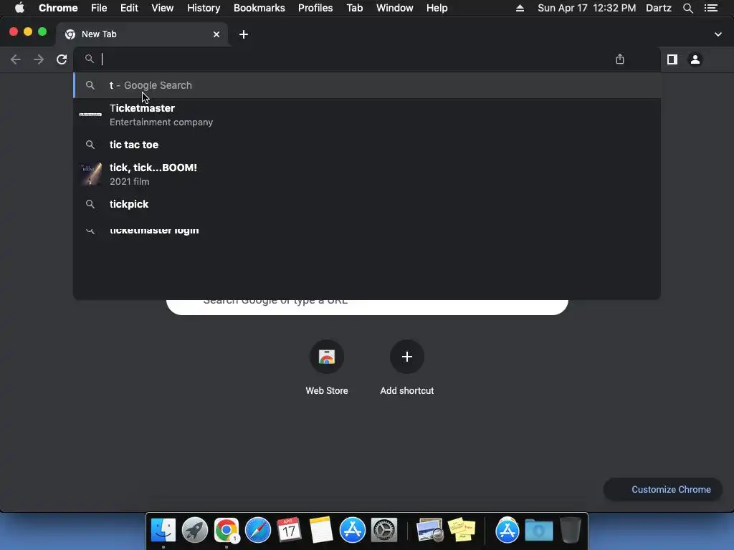Pick the 'tick, tick...BOOM!' suggestion

point(367,174)
